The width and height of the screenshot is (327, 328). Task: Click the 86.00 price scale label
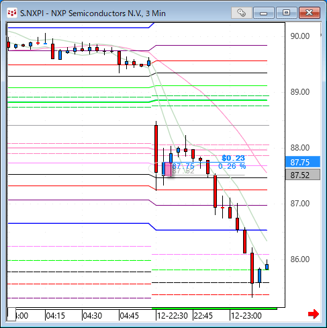[x=300, y=259]
